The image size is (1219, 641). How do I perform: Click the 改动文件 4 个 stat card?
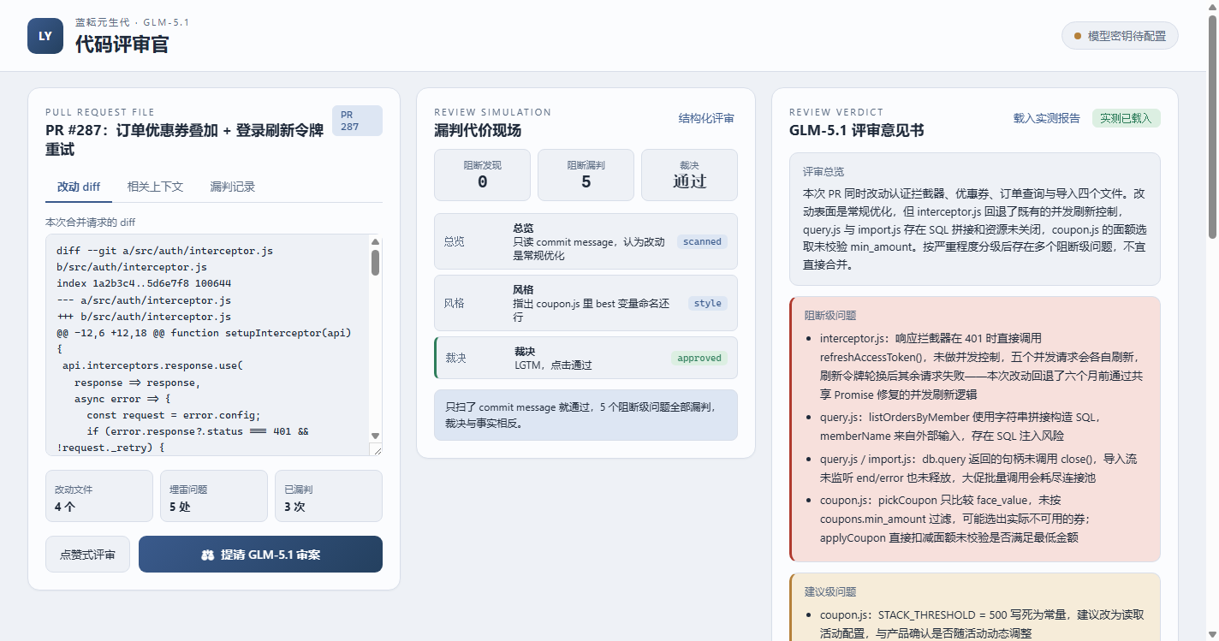pos(99,496)
